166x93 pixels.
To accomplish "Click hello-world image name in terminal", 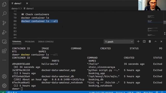I will pyautogui.click(x=50, y=64).
